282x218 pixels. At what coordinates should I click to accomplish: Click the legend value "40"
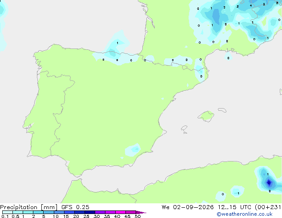point(117,216)
